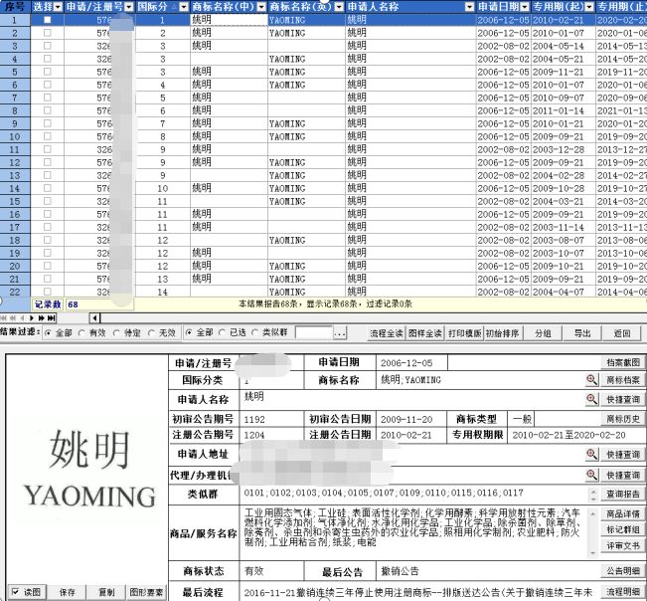Select the 全部 radio beside 有效
Screen dimensions: 647x601
tap(48, 332)
